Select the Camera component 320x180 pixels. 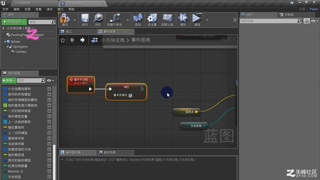(21, 52)
